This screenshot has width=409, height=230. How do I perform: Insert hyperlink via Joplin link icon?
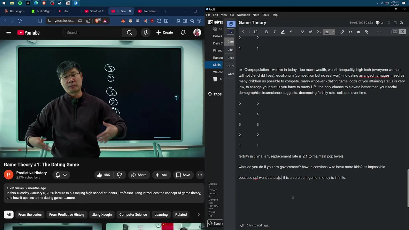pyautogui.click(x=342, y=32)
